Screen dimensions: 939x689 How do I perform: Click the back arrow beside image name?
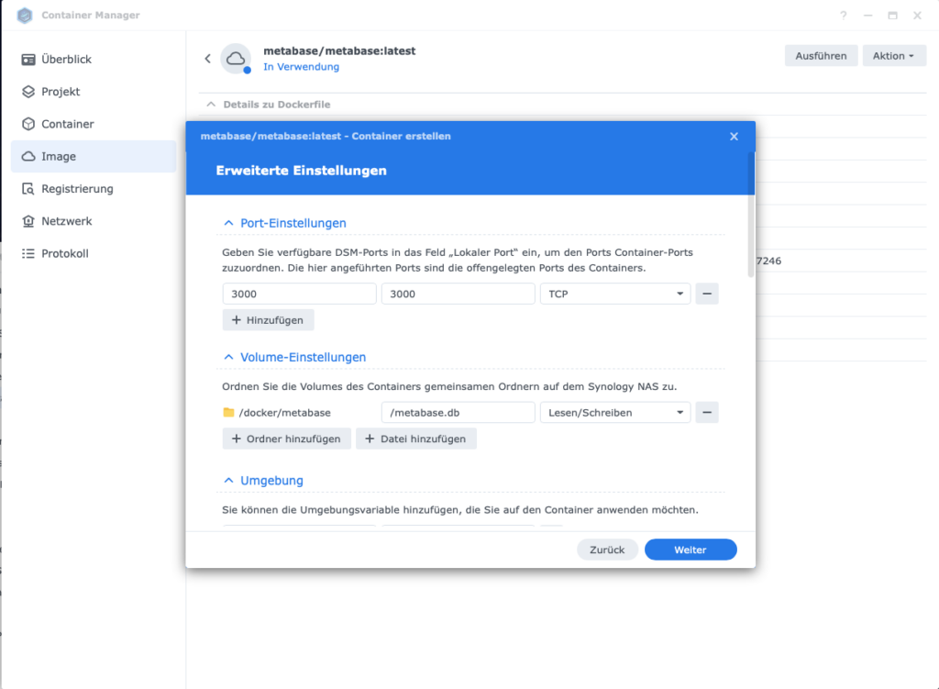[207, 59]
